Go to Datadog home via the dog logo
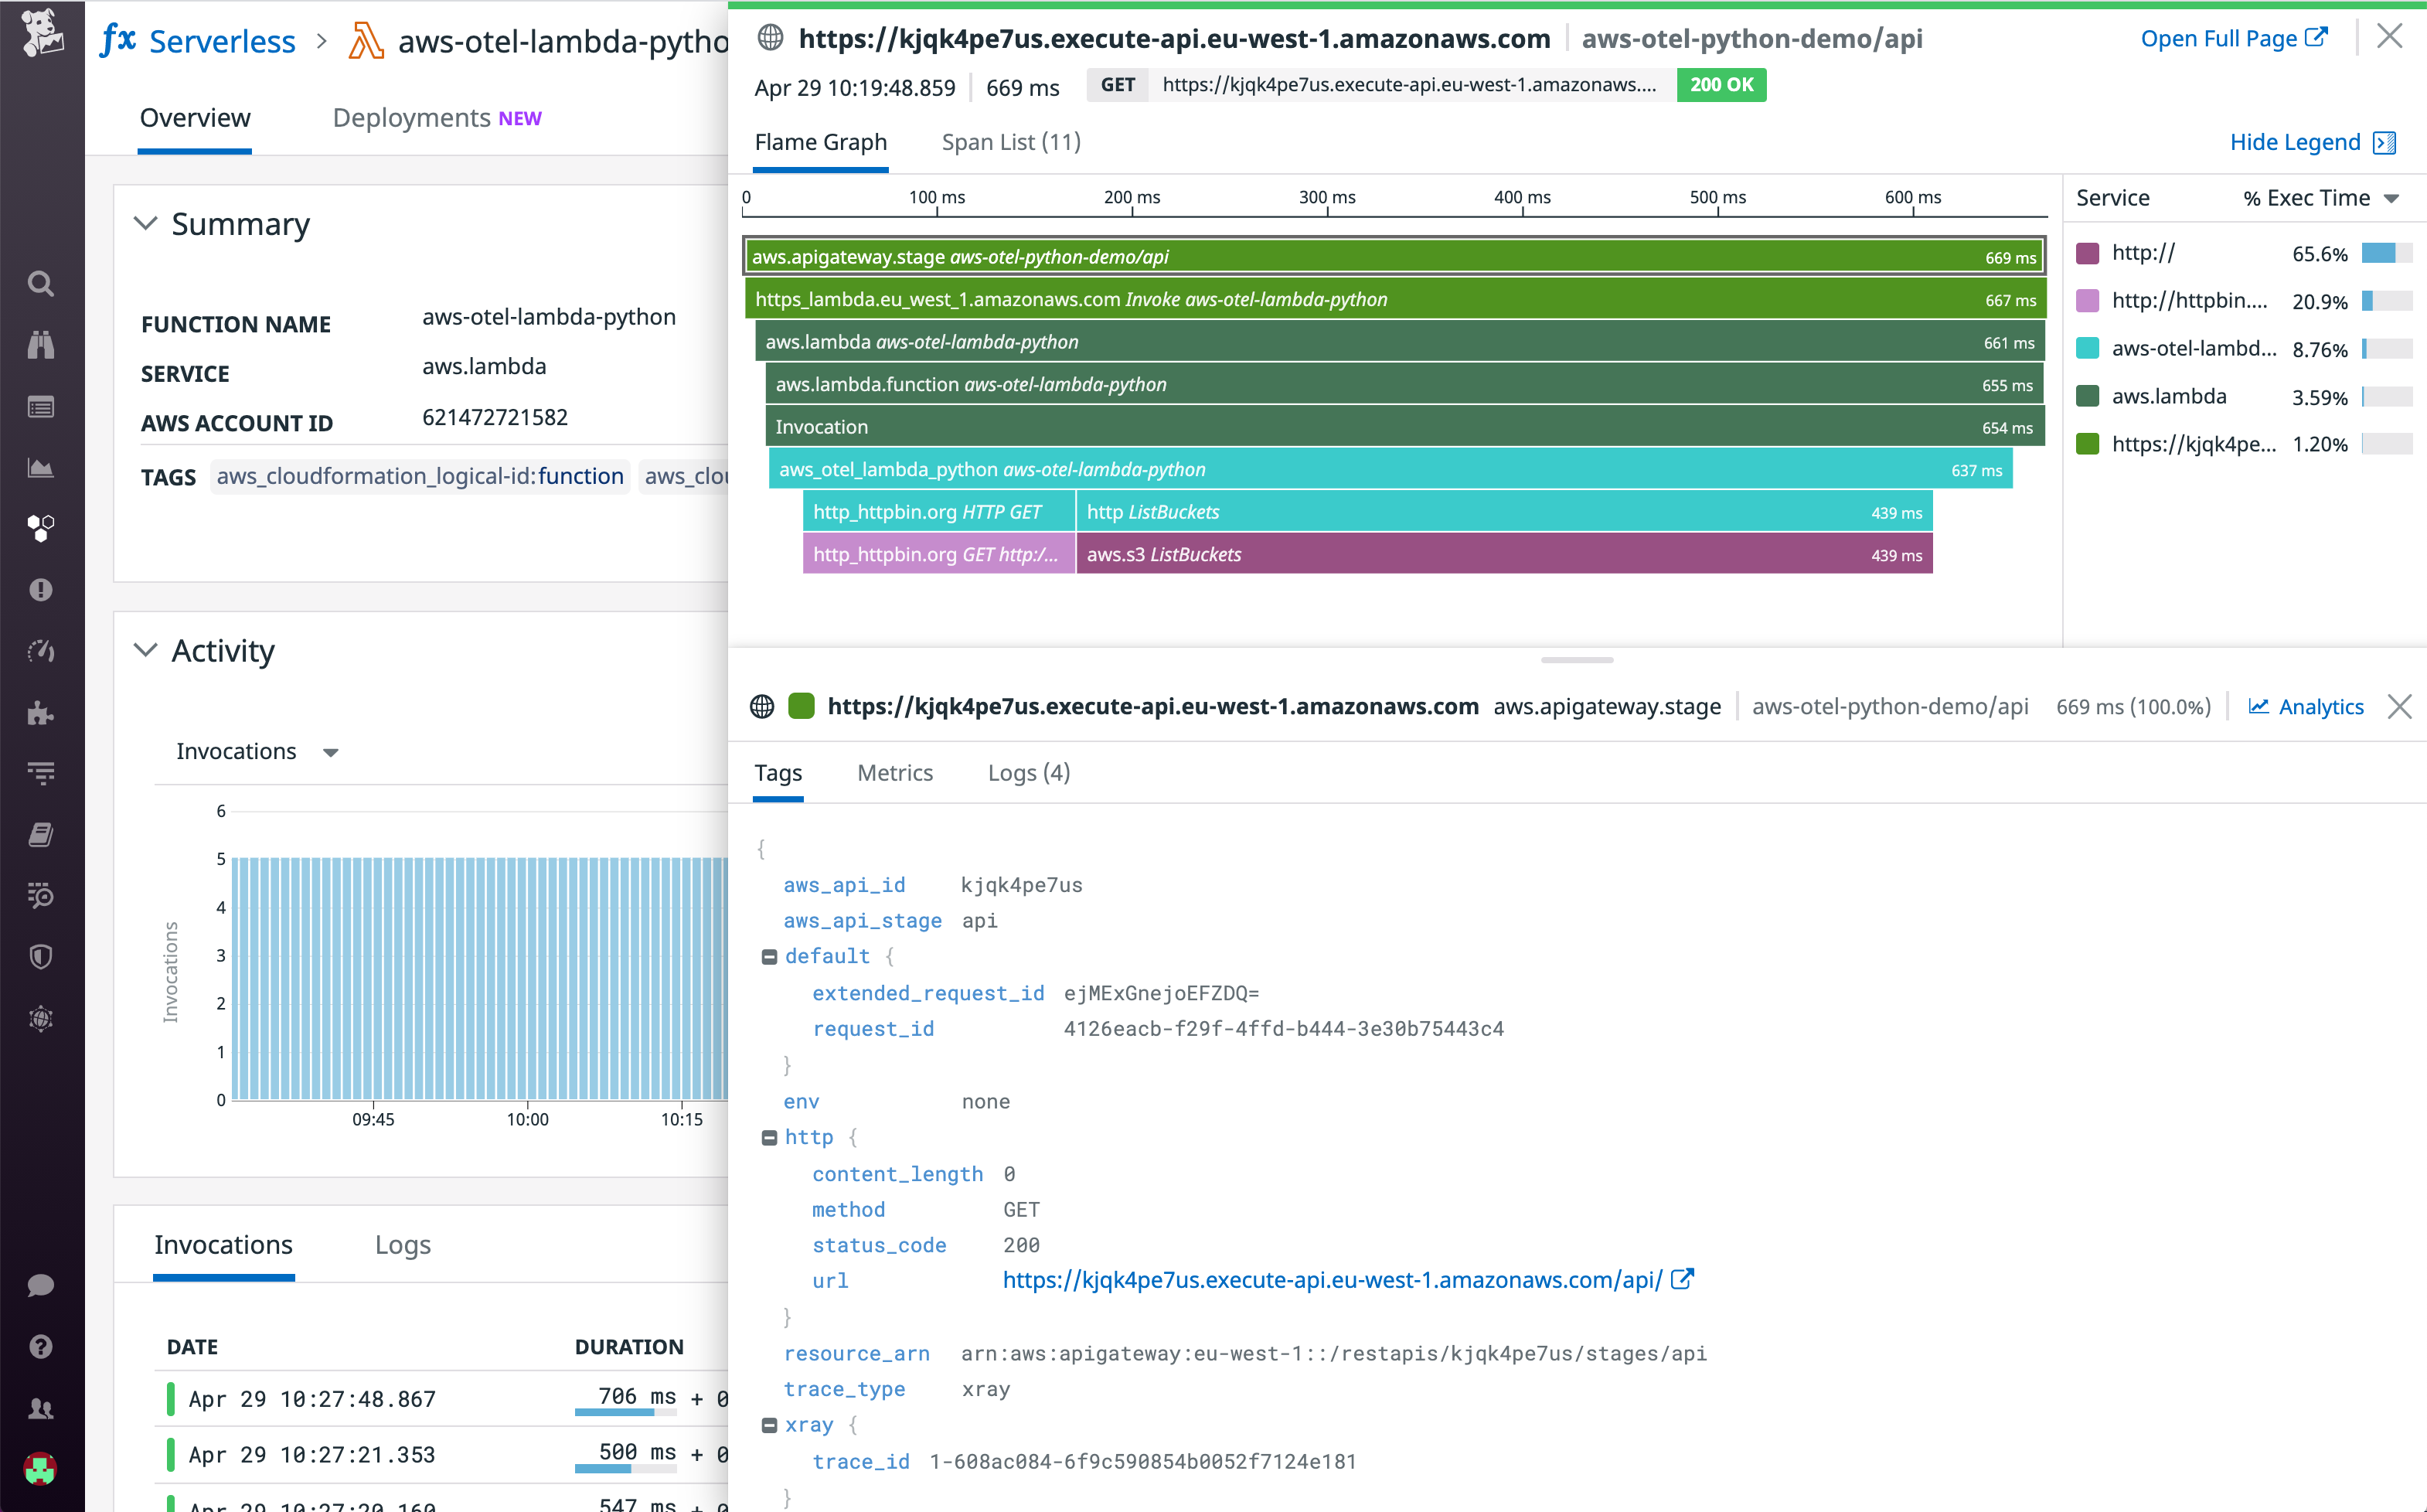Viewport: 2427px width, 1512px height. [x=42, y=34]
